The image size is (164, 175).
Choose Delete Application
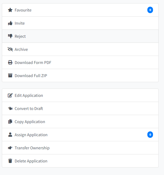click(x=80, y=161)
